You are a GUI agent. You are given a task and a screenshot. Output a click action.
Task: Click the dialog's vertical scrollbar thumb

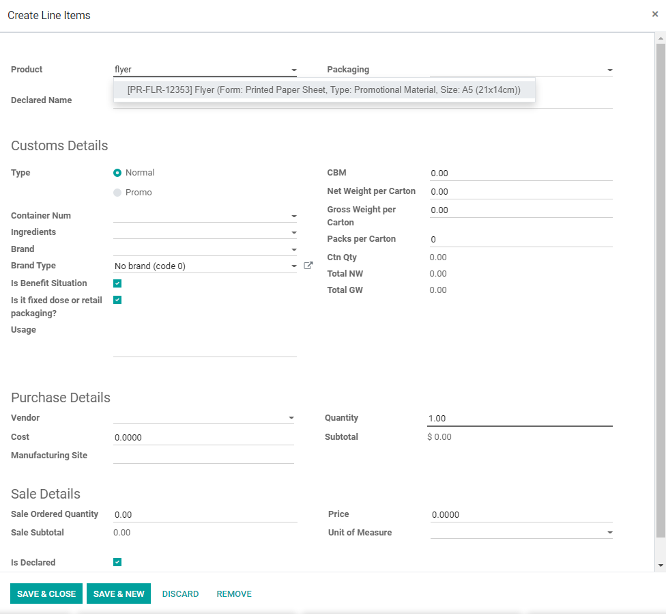pyautogui.click(x=661, y=289)
